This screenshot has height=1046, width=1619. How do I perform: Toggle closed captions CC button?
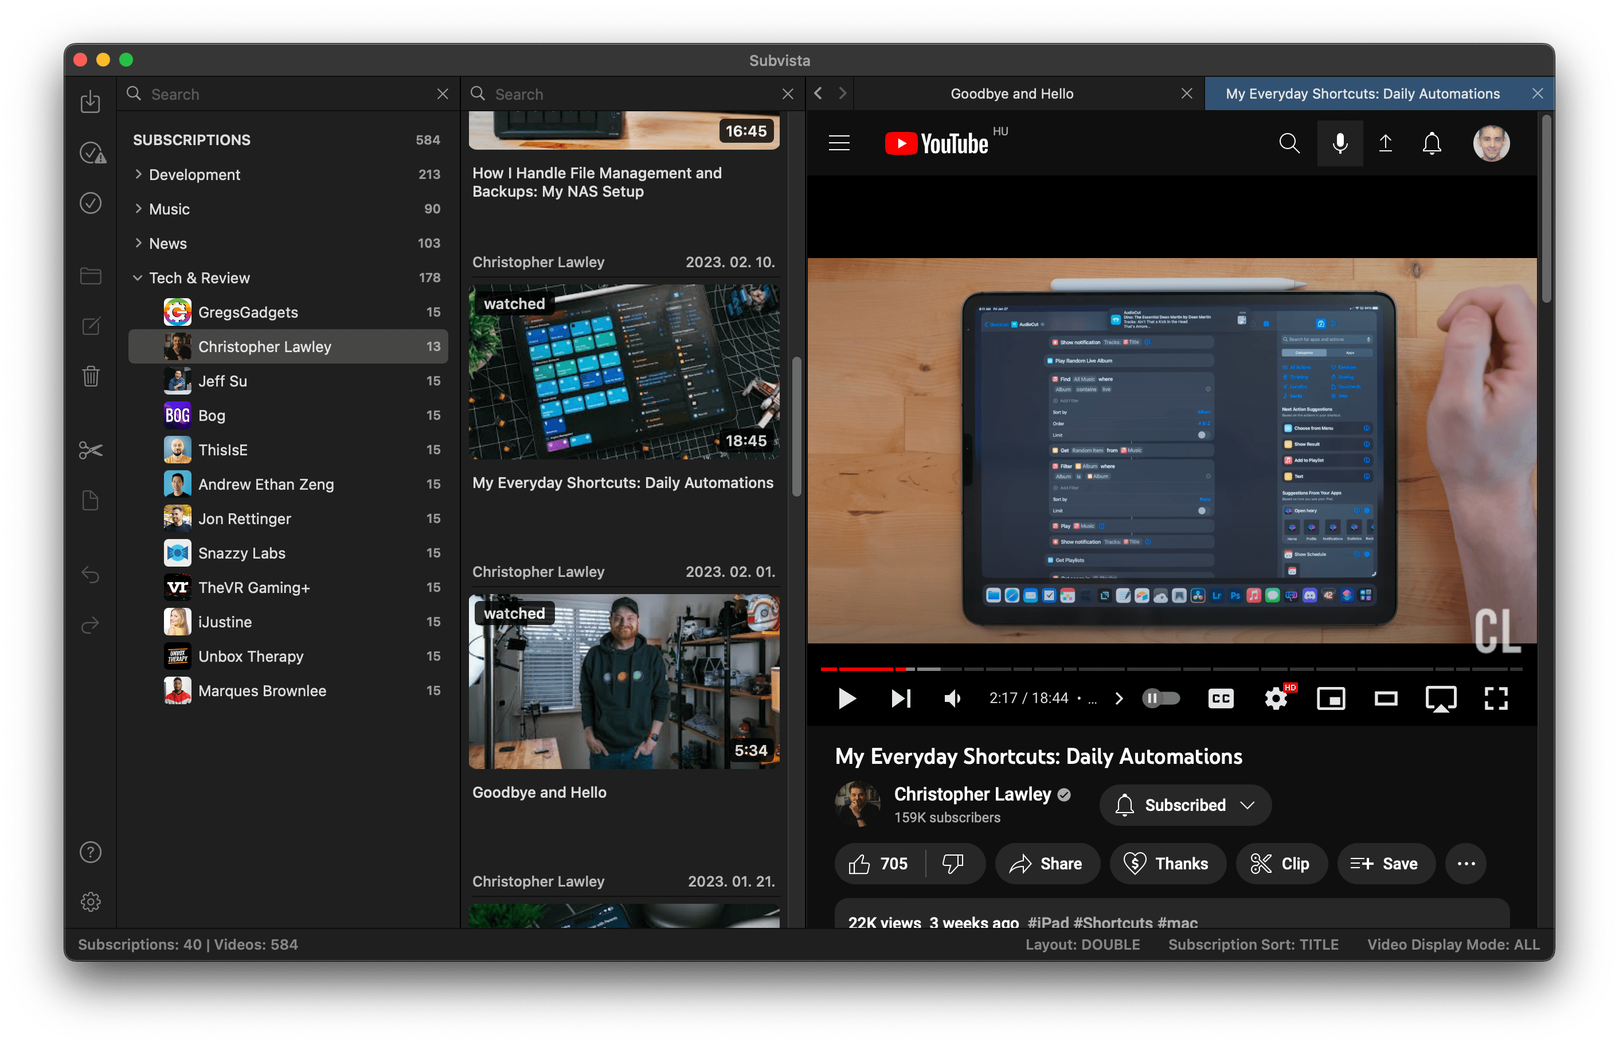click(1221, 698)
